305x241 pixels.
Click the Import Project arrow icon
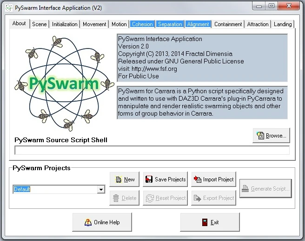click(198, 179)
